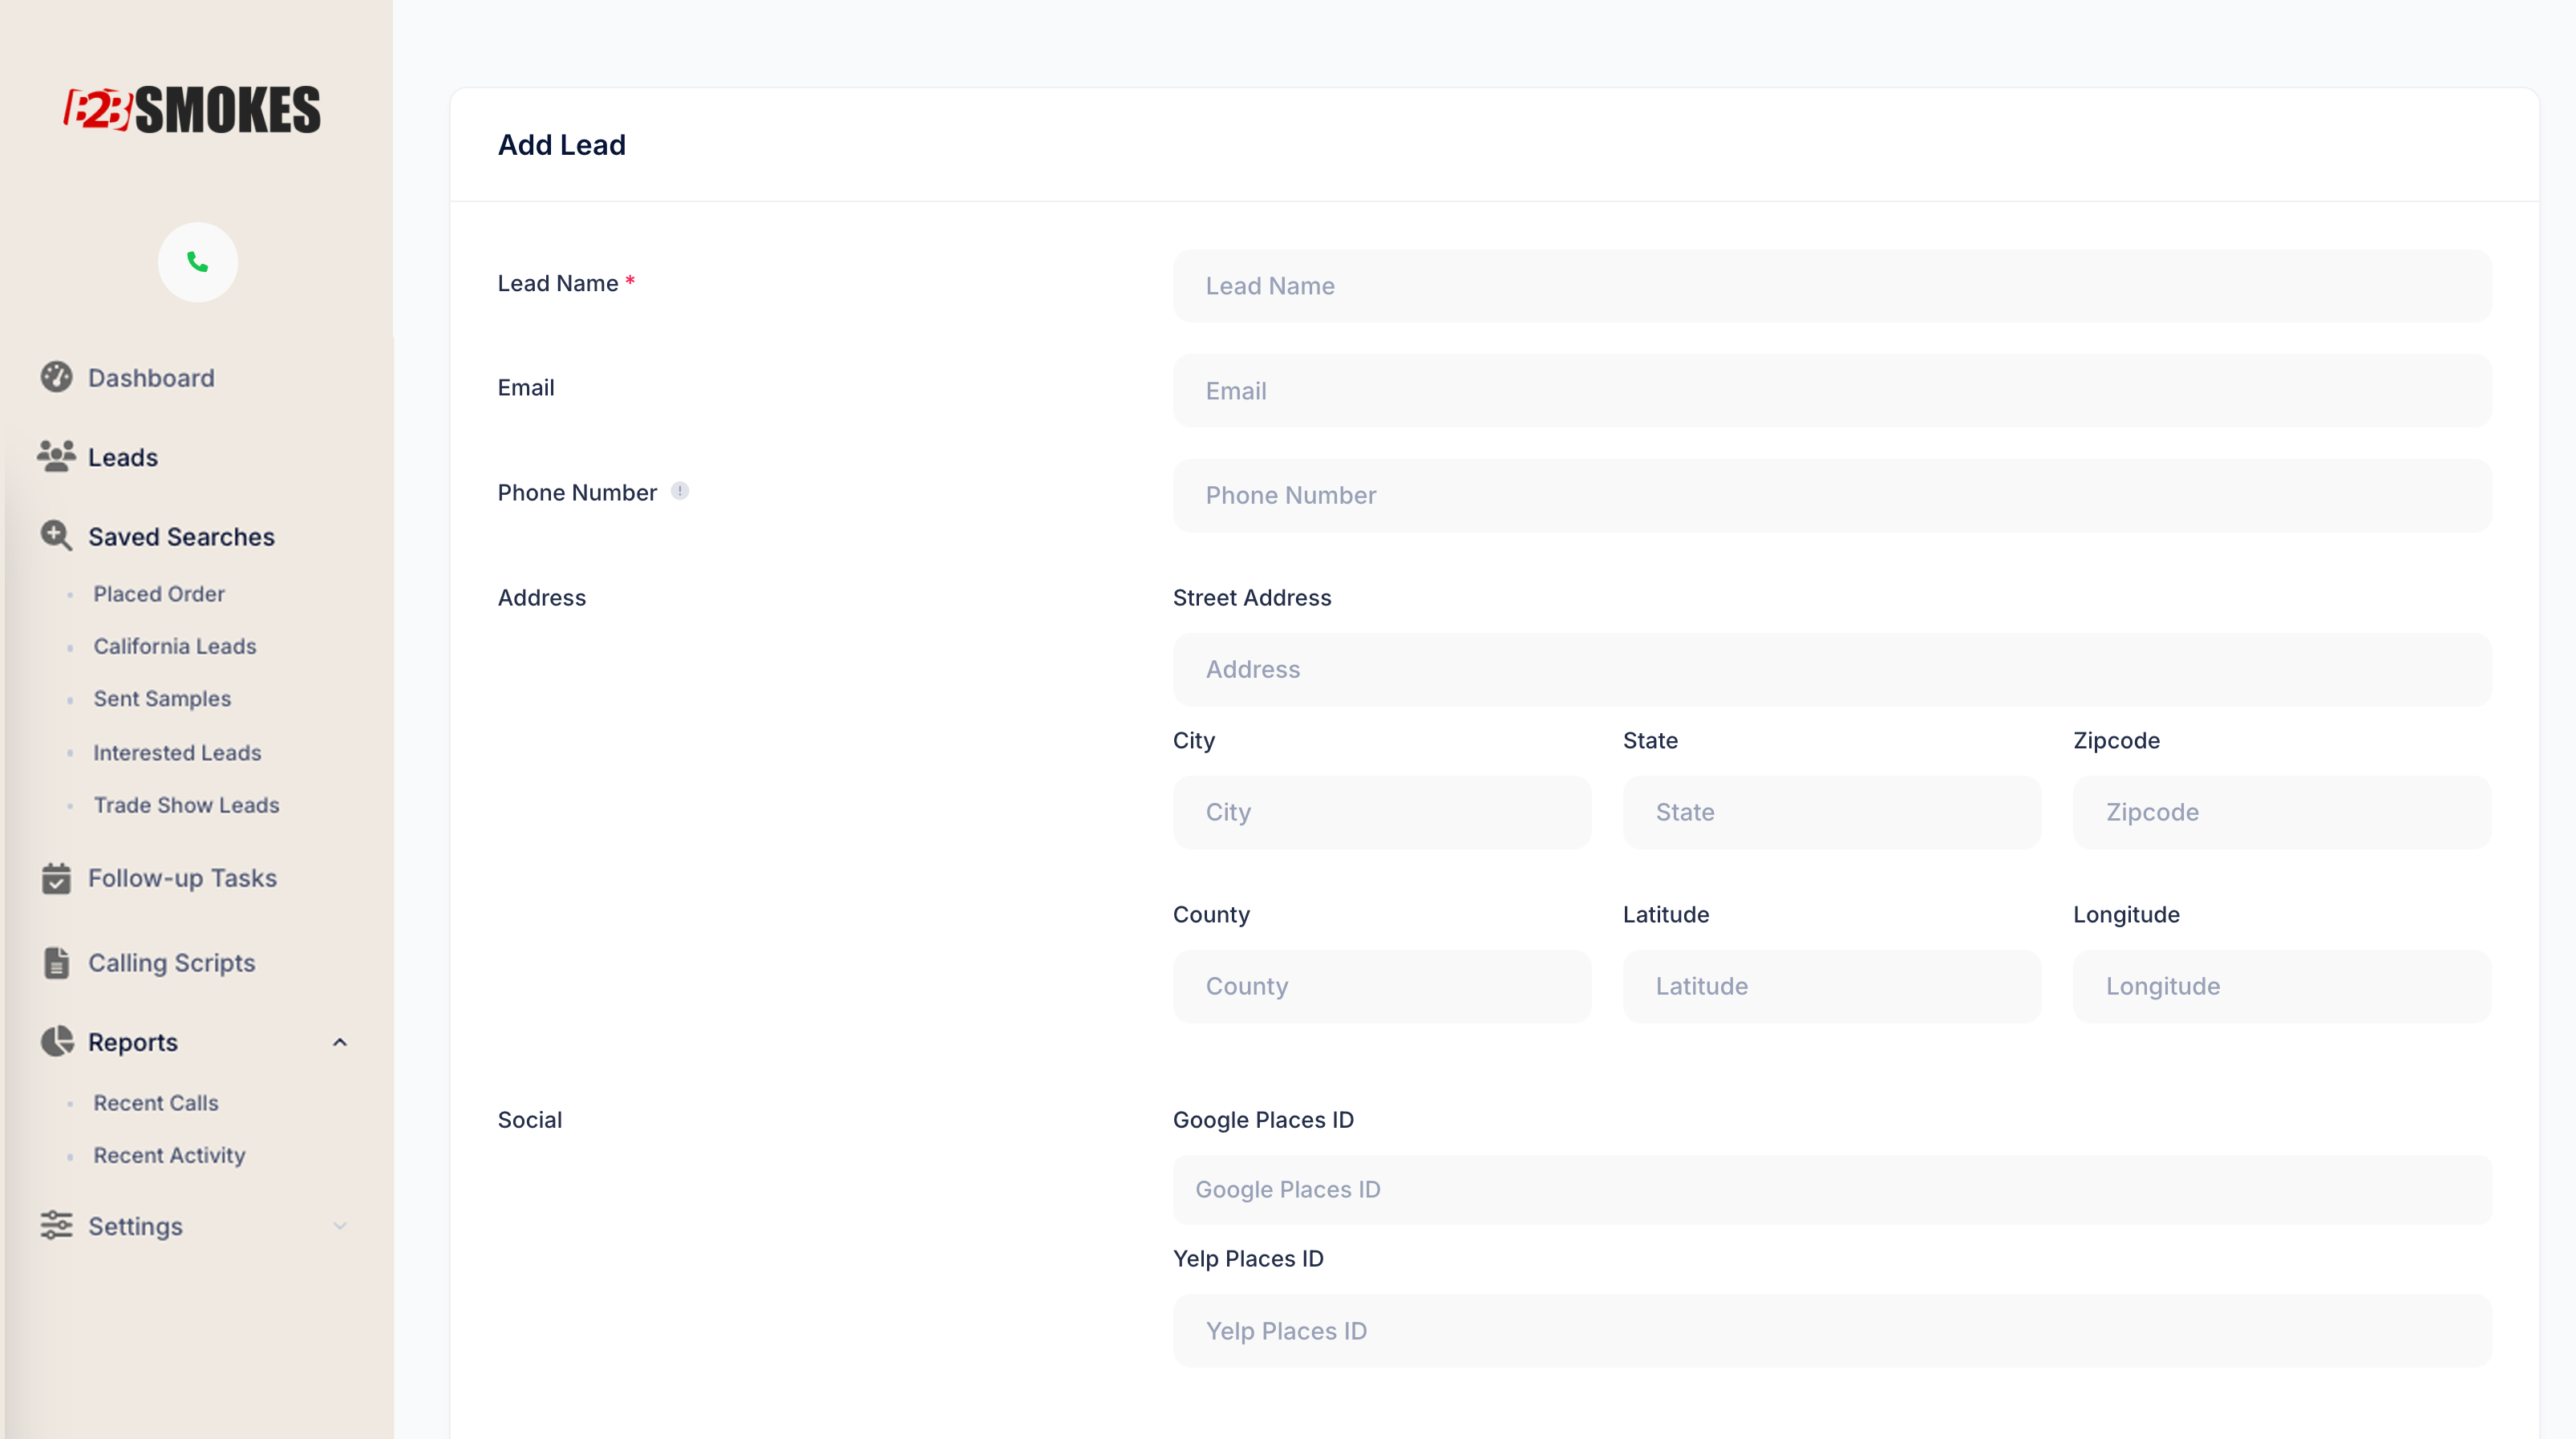Open the Placed Order saved search
The width and height of the screenshot is (2576, 1439).
coord(159,594)
